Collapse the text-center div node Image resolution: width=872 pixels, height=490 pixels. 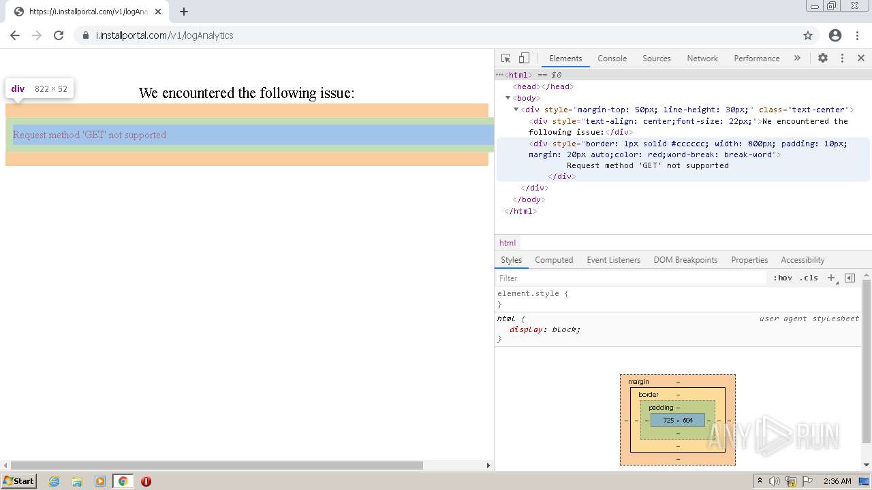tap(516, 110)
